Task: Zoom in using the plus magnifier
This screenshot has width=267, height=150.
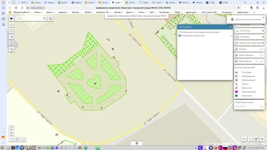Action: click(244, 139)
